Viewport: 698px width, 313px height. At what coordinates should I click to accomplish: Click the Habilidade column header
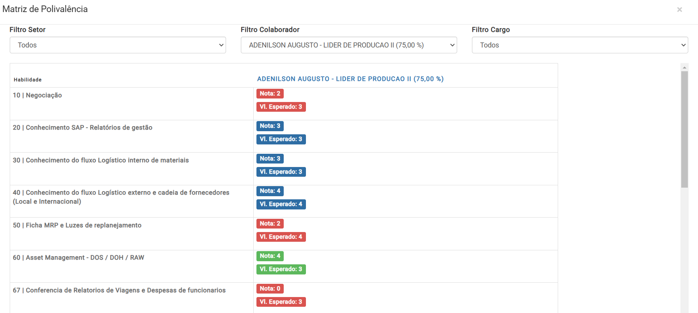pyautogui.click(x=28, y=80)
